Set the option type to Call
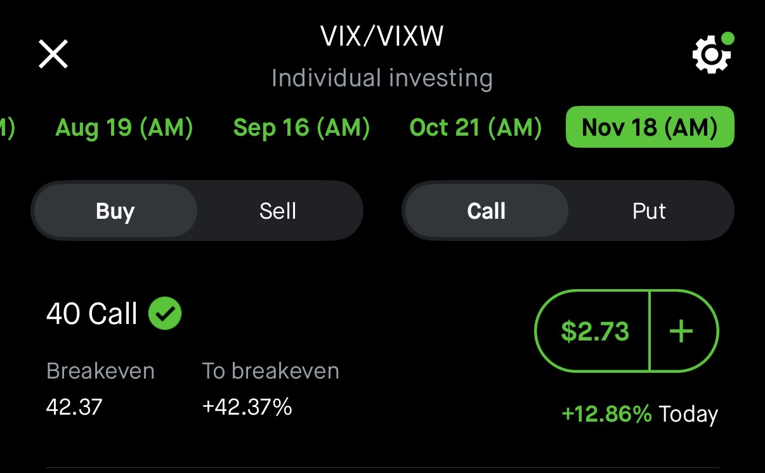765x473 pixels. (486, 211)
